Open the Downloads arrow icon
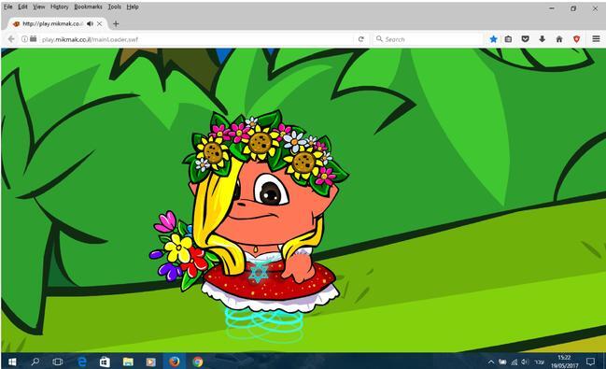The width and height of the screenshot is (606, 369). [543, 39]
